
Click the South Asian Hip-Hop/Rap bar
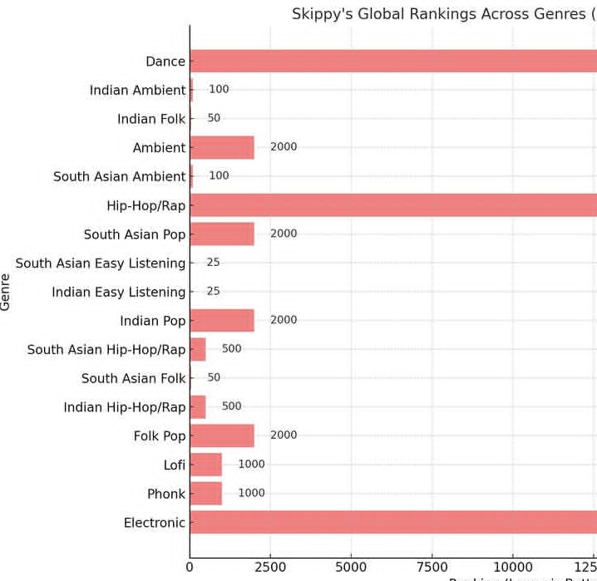coord(198,349)
